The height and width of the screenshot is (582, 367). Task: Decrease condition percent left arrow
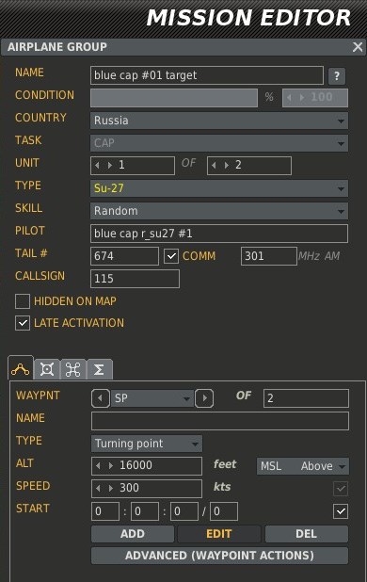point(290,98)
